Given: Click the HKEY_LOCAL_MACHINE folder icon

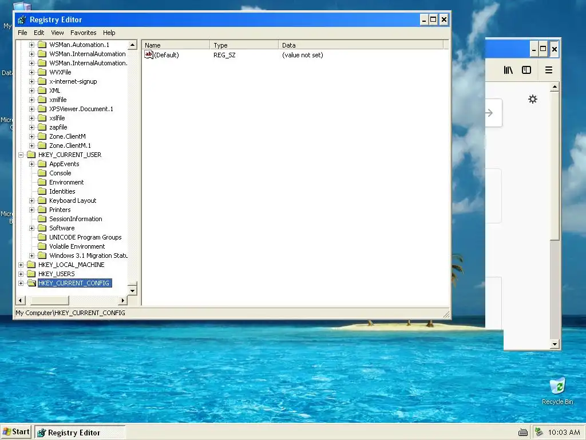Looking at the screenshot, I should (x=31, y=265).
